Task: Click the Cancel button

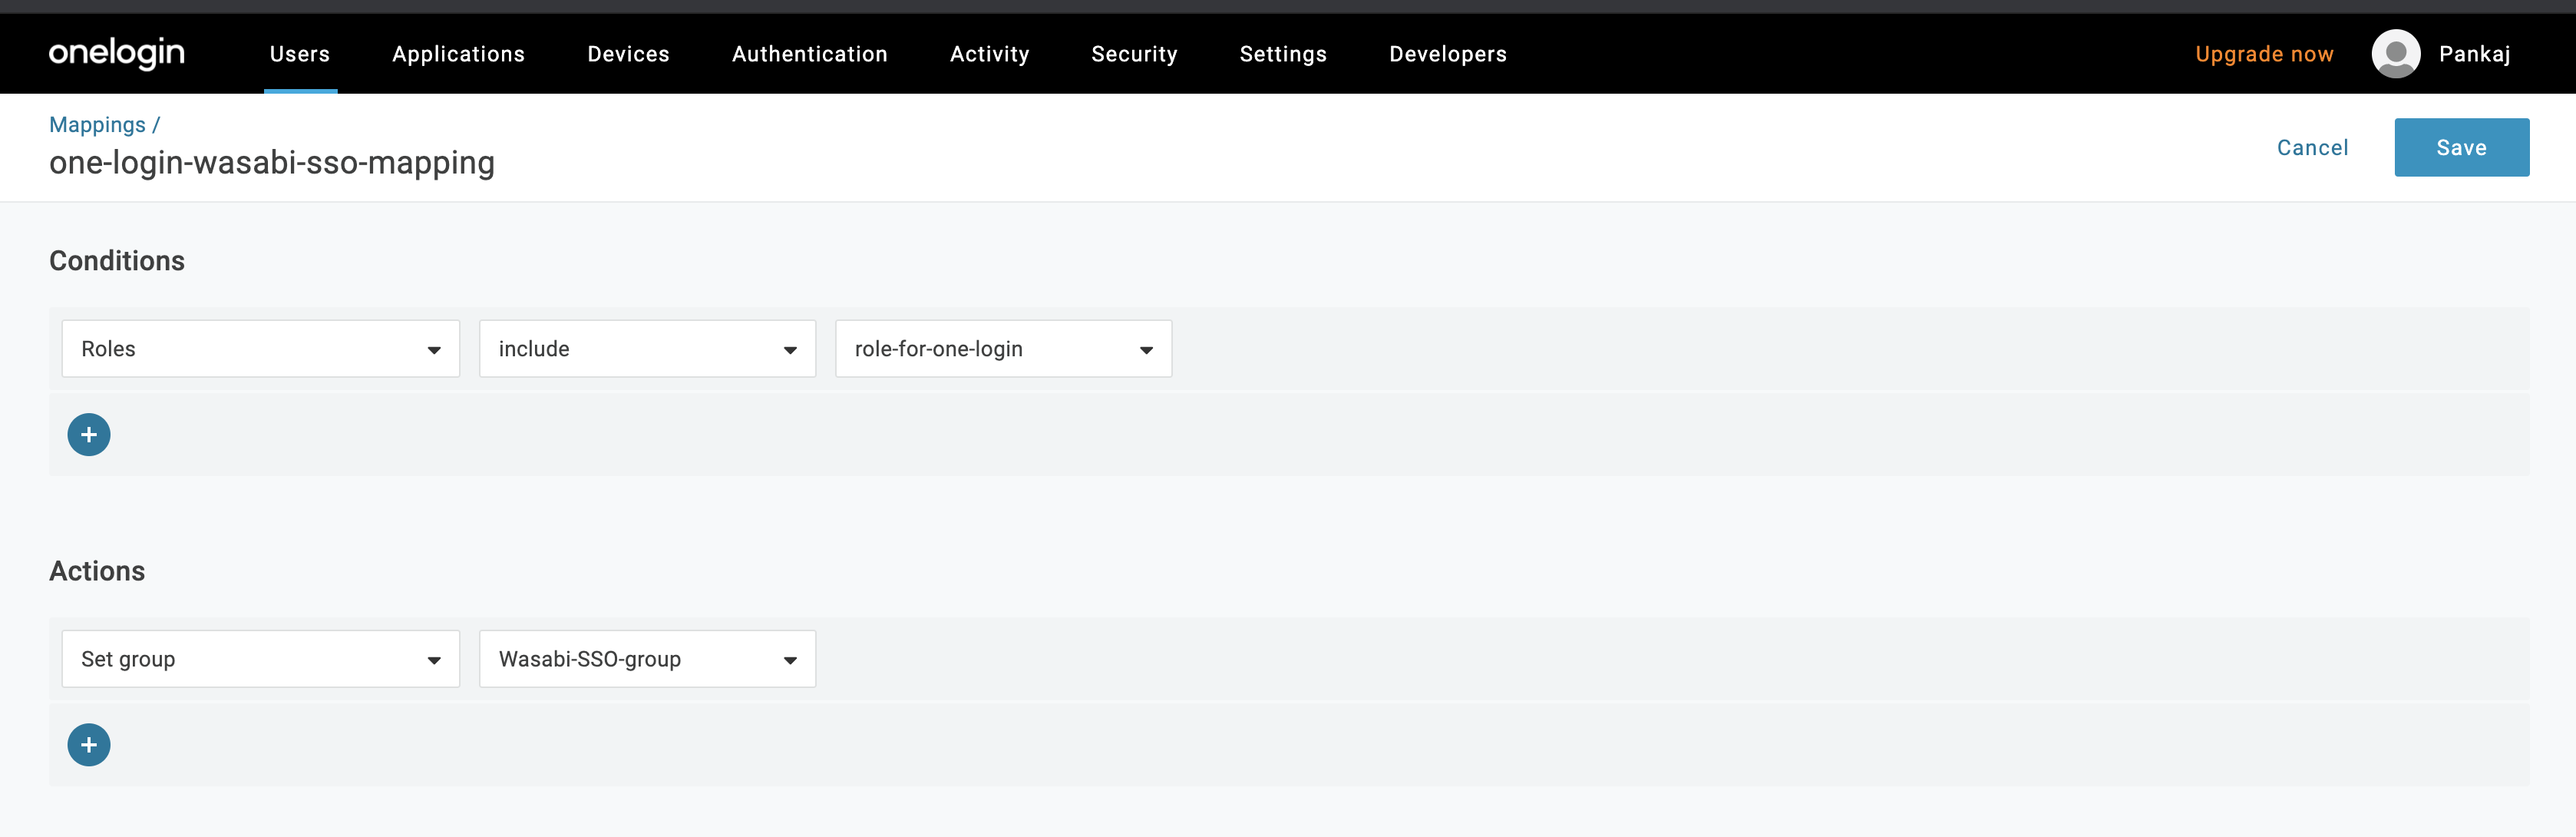Action: coord(2311,147)
